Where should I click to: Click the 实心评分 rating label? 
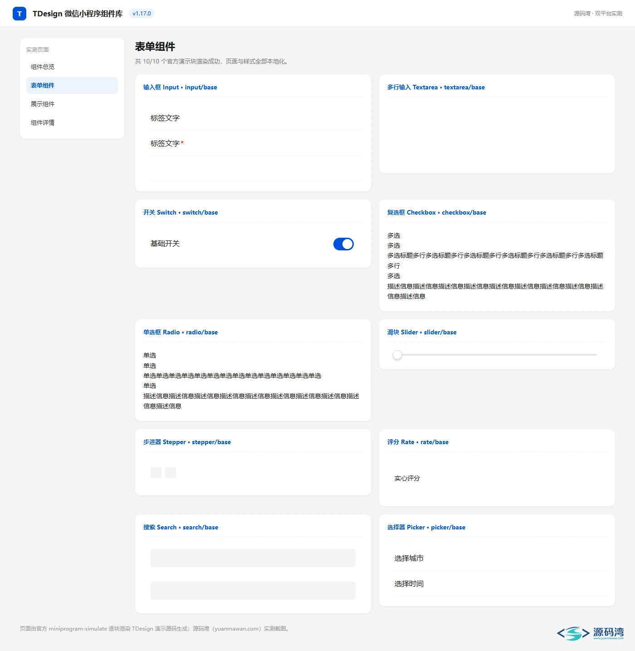407,478
